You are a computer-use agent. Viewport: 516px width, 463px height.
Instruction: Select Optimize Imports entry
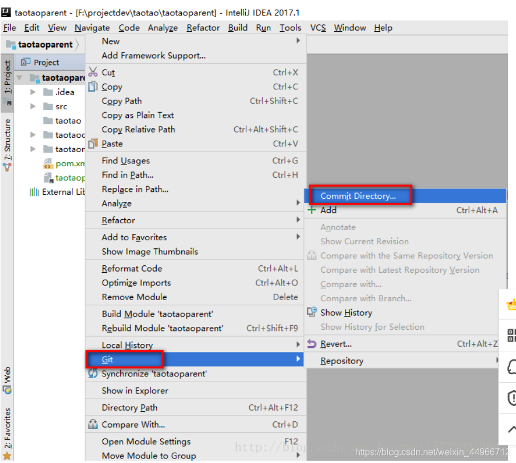click(195, 282)
